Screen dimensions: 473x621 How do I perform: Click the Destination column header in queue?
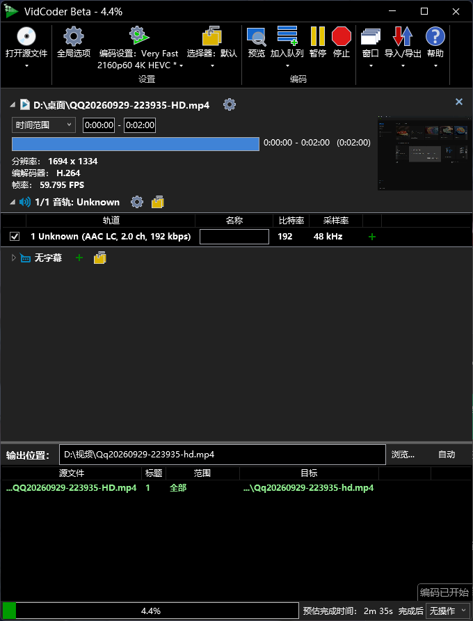[x=309, y=473]
